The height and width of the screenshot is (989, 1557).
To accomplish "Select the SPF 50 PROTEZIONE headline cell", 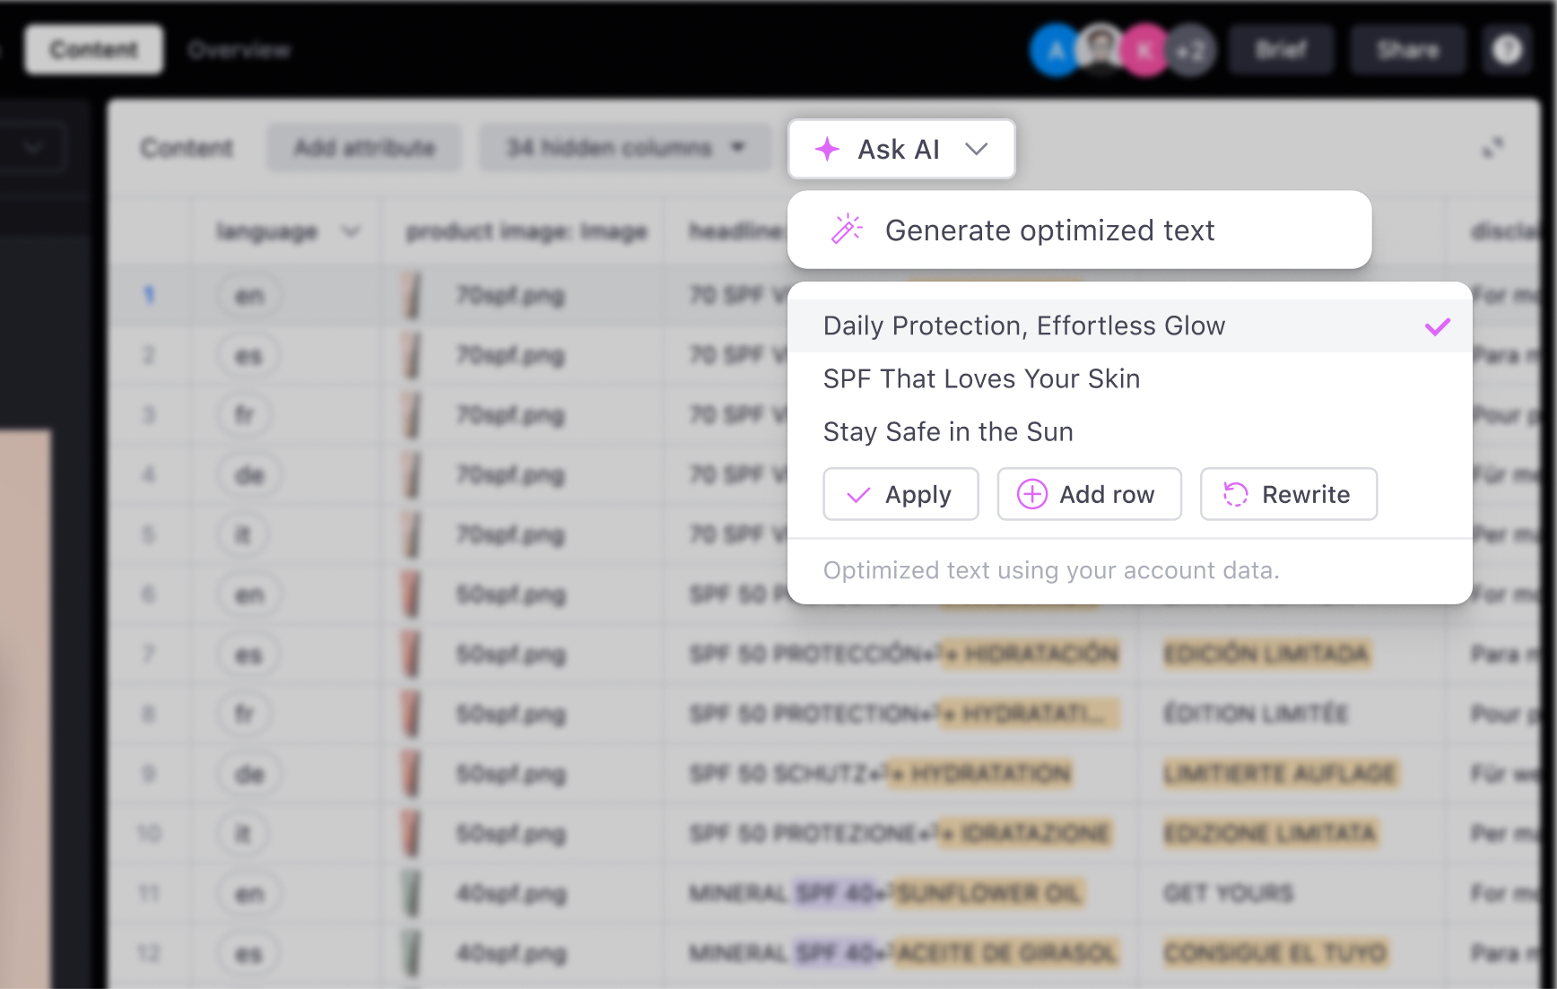I will pyautogui.click(x=900, y=833).
